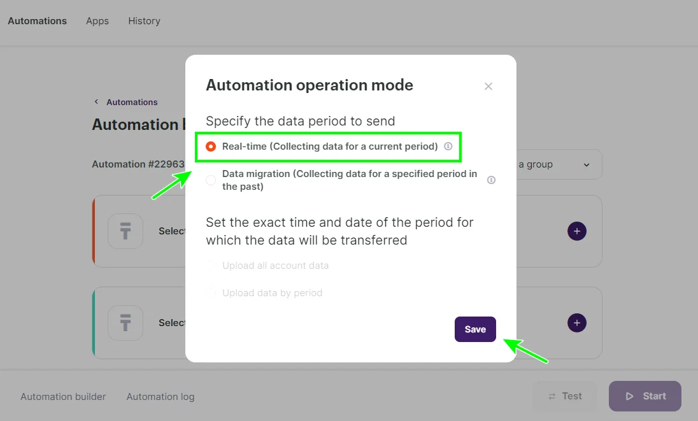Open the Automation log view

click(x=160, y=396)
